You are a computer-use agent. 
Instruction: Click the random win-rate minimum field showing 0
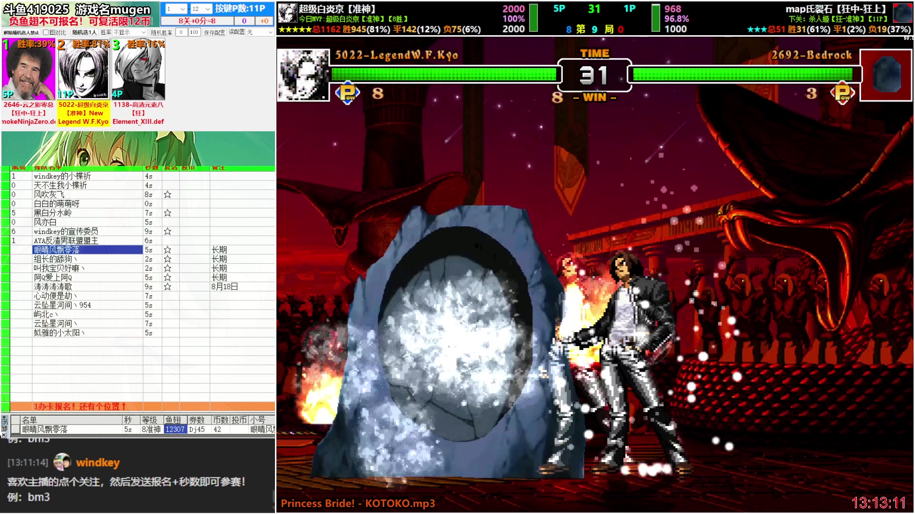(181, 32)
